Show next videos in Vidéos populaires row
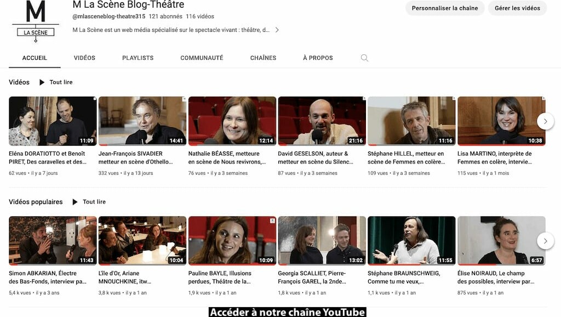The height and width of the screenshot is (317, 561). click(545, 241)
